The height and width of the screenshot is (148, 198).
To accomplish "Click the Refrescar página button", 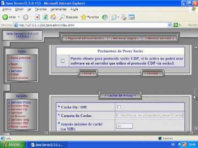I will (x=124, y=38).
